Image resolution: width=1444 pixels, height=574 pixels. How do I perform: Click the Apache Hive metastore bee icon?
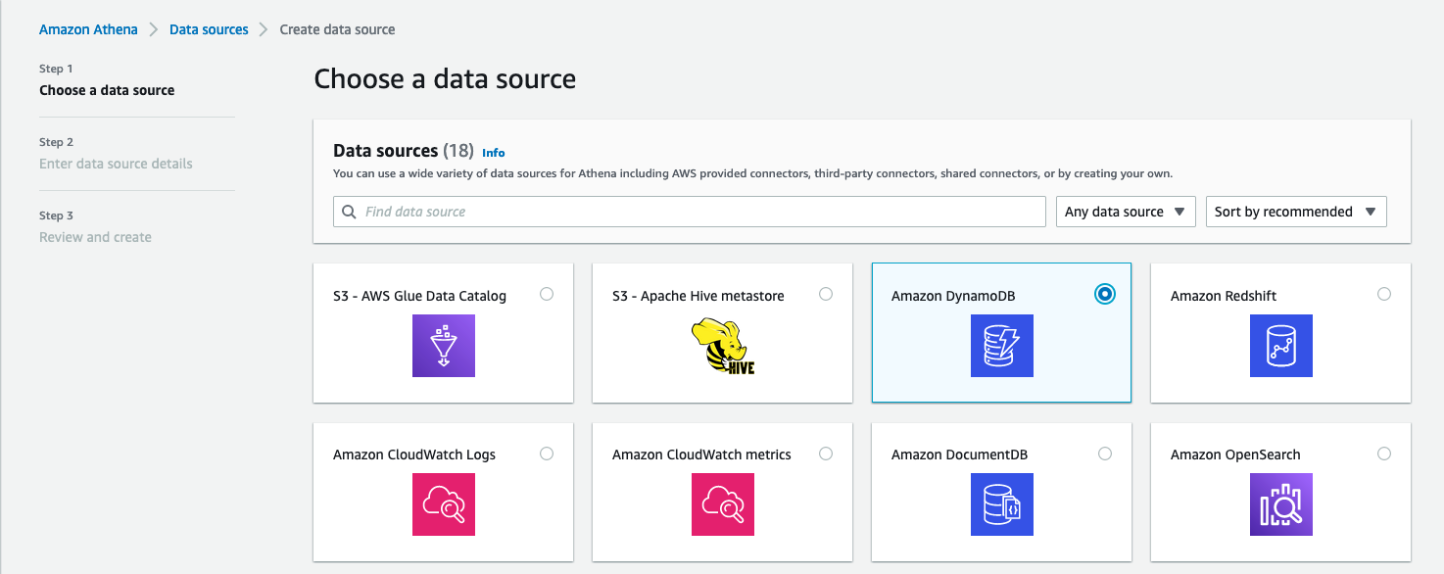[x=722, y=345]
